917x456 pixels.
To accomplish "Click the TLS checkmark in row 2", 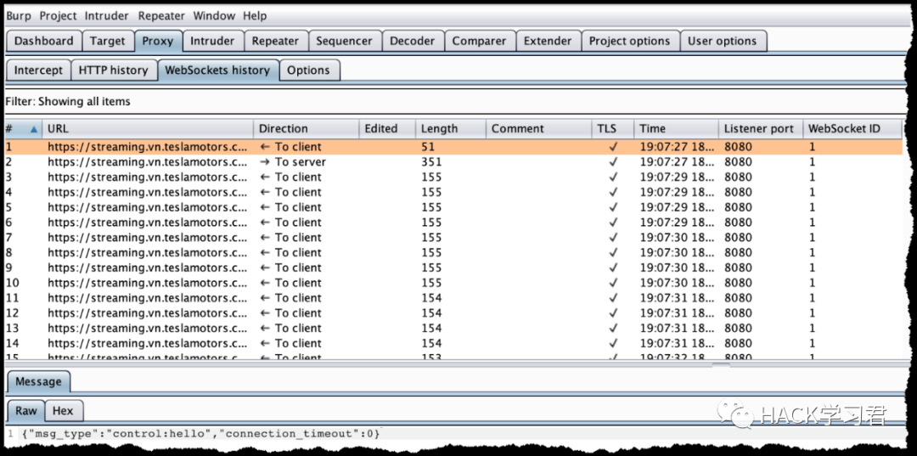I will tap(613, 162).
